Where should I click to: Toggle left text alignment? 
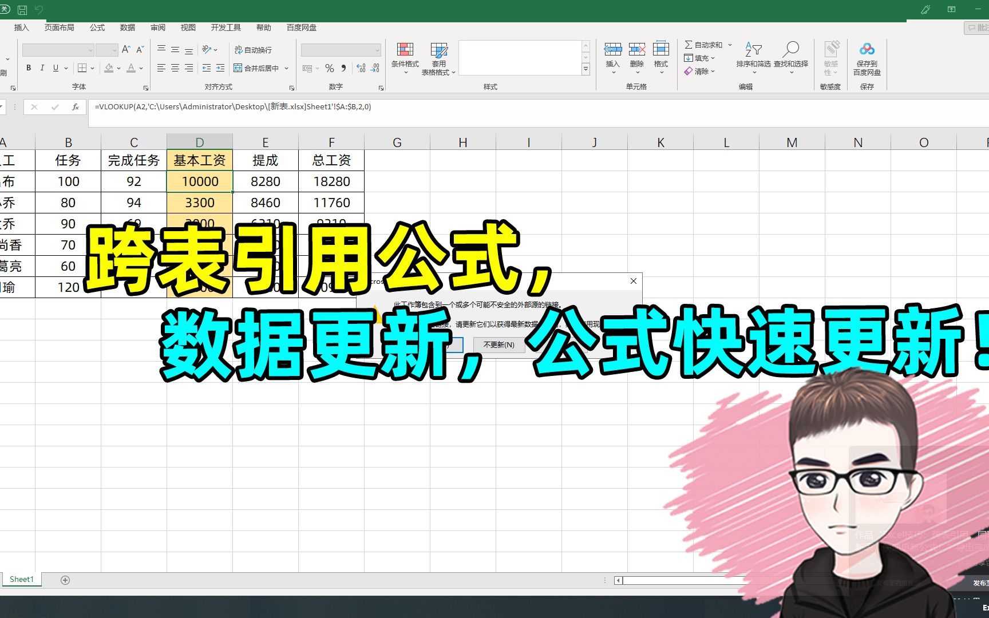[x=161, y=68]
